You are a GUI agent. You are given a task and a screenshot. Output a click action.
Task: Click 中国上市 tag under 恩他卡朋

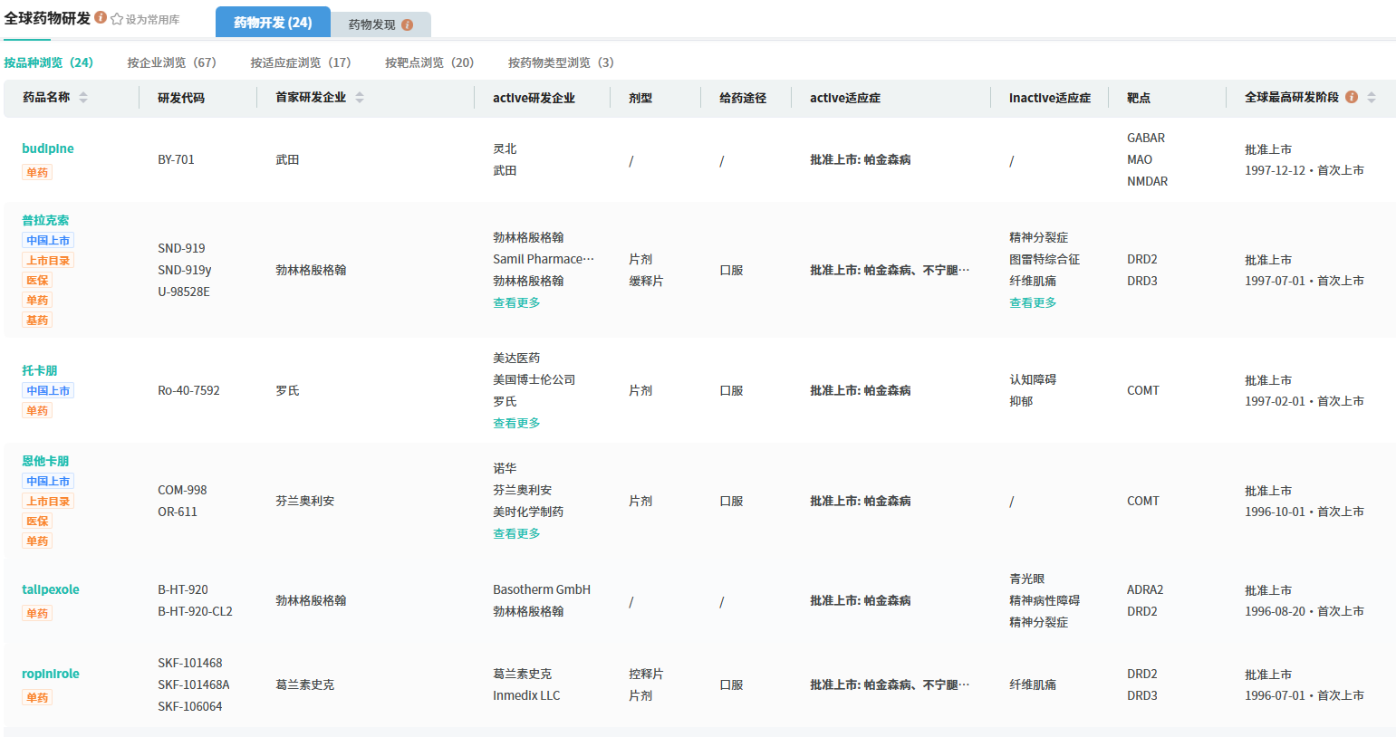point(48,481)
